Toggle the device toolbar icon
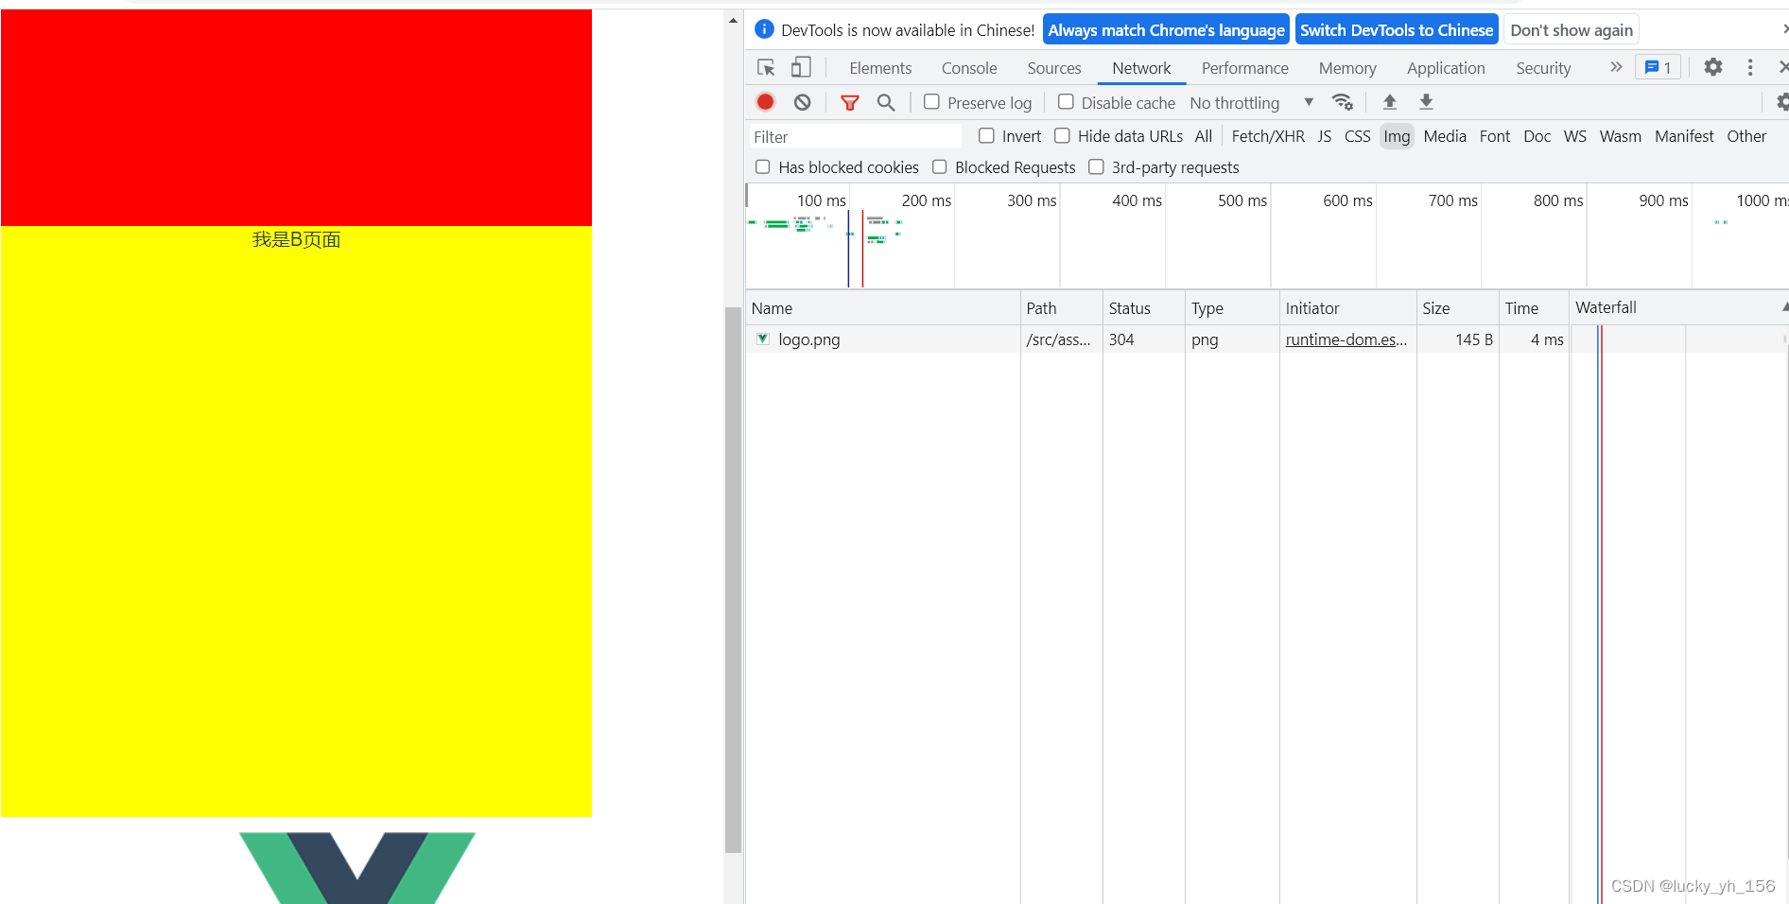Viewport: 1789px width, 904px height. coord(801,67)
